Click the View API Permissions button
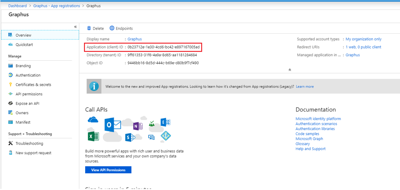This screenshot has height=190, width=400. coord(108,170)
